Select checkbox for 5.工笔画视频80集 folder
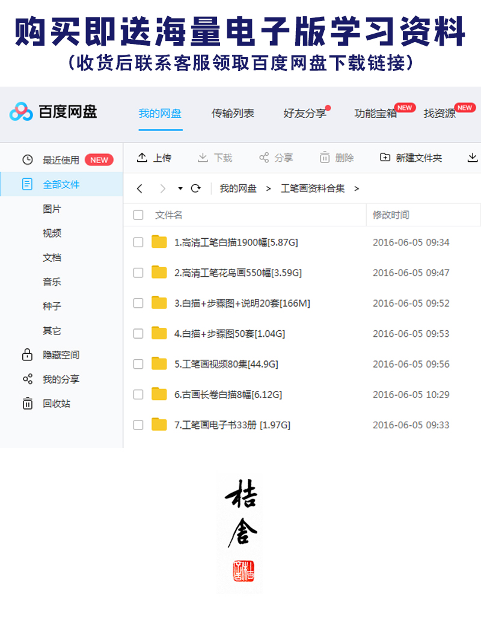Screen dimensions: 481x628 pyautogui.click(x=138, y=364)
